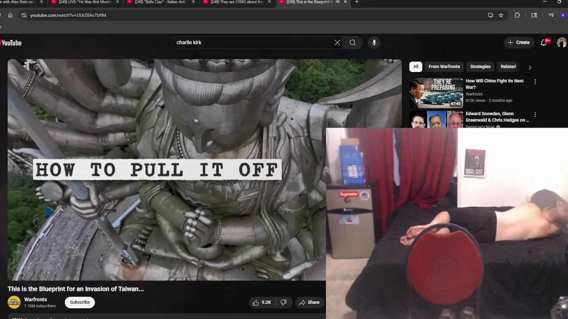This screenshot has height=319, width=568.
Task: Mute the tab via its speaker icon
Action: (338, 2)
